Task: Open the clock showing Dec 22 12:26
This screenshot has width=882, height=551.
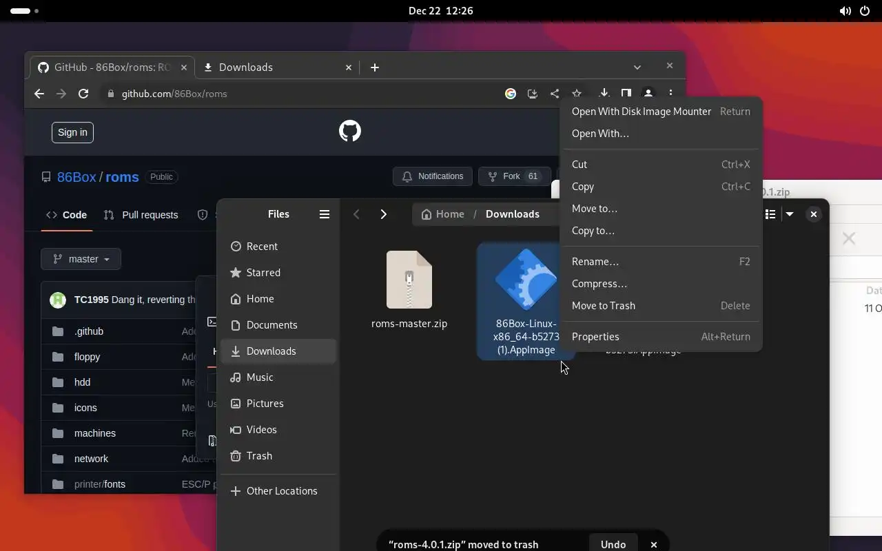Action: 440,11
